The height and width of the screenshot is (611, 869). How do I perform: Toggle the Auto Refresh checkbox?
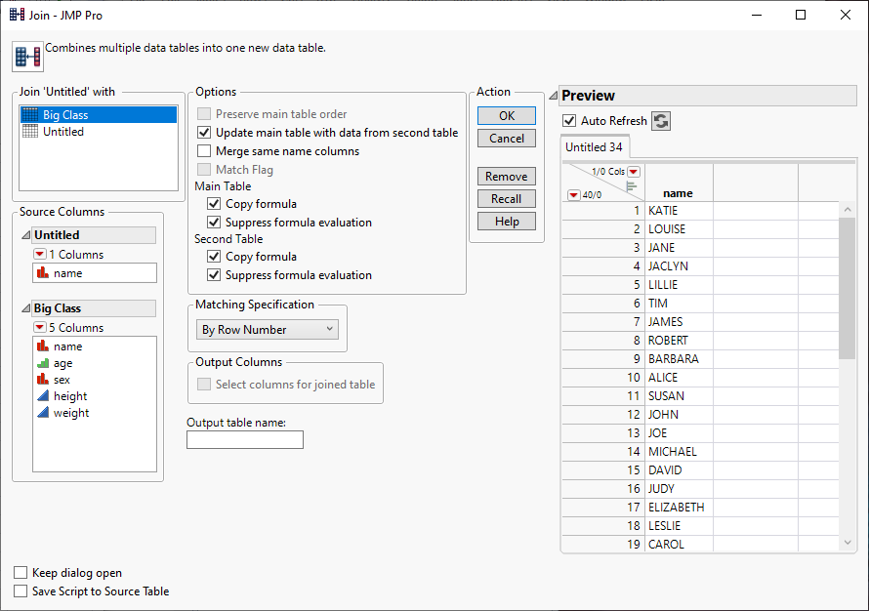(569, 120)
